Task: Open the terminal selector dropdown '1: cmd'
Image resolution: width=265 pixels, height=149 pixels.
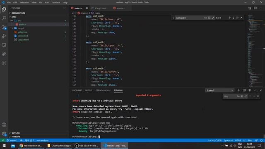Action: (x=220, y=90)
